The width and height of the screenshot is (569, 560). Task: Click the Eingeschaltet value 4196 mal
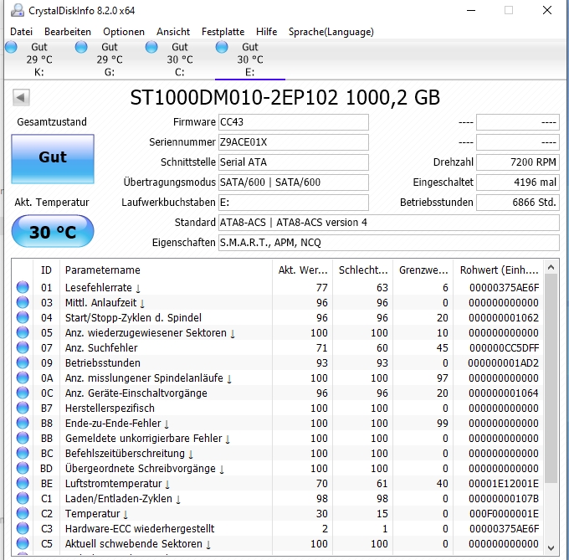(x=517, y=182)
